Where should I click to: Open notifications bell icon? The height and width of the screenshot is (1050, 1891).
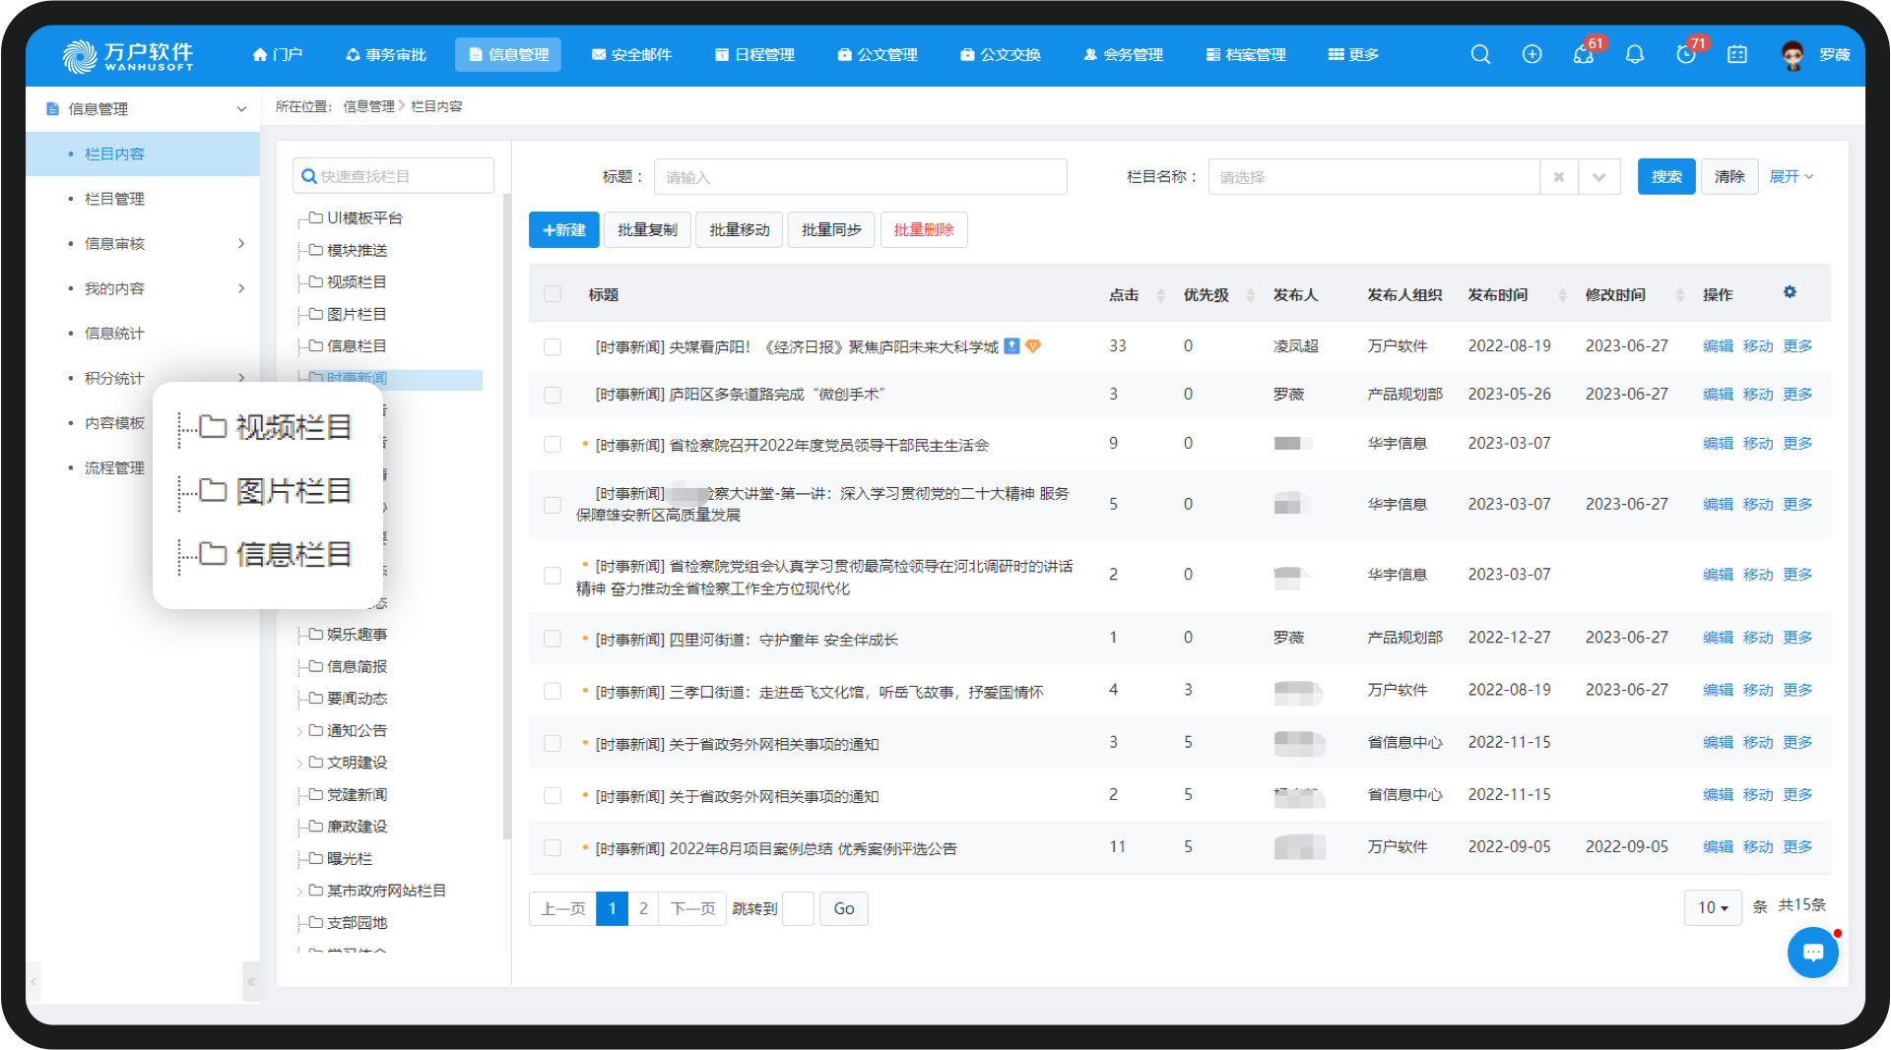point(1634,55)
